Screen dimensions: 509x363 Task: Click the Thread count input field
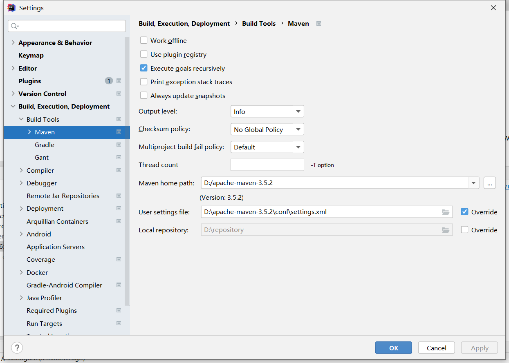pyautogui.click(x=267, y=165)
